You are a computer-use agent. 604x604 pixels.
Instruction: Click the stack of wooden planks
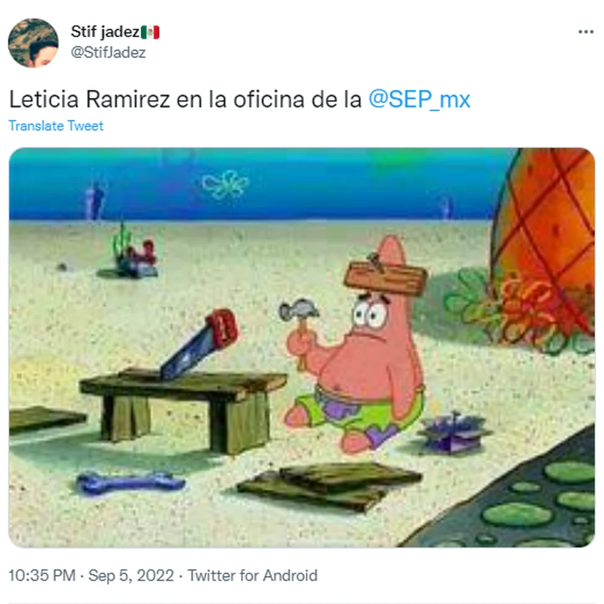pyautogui.click(x=330, y=486)
